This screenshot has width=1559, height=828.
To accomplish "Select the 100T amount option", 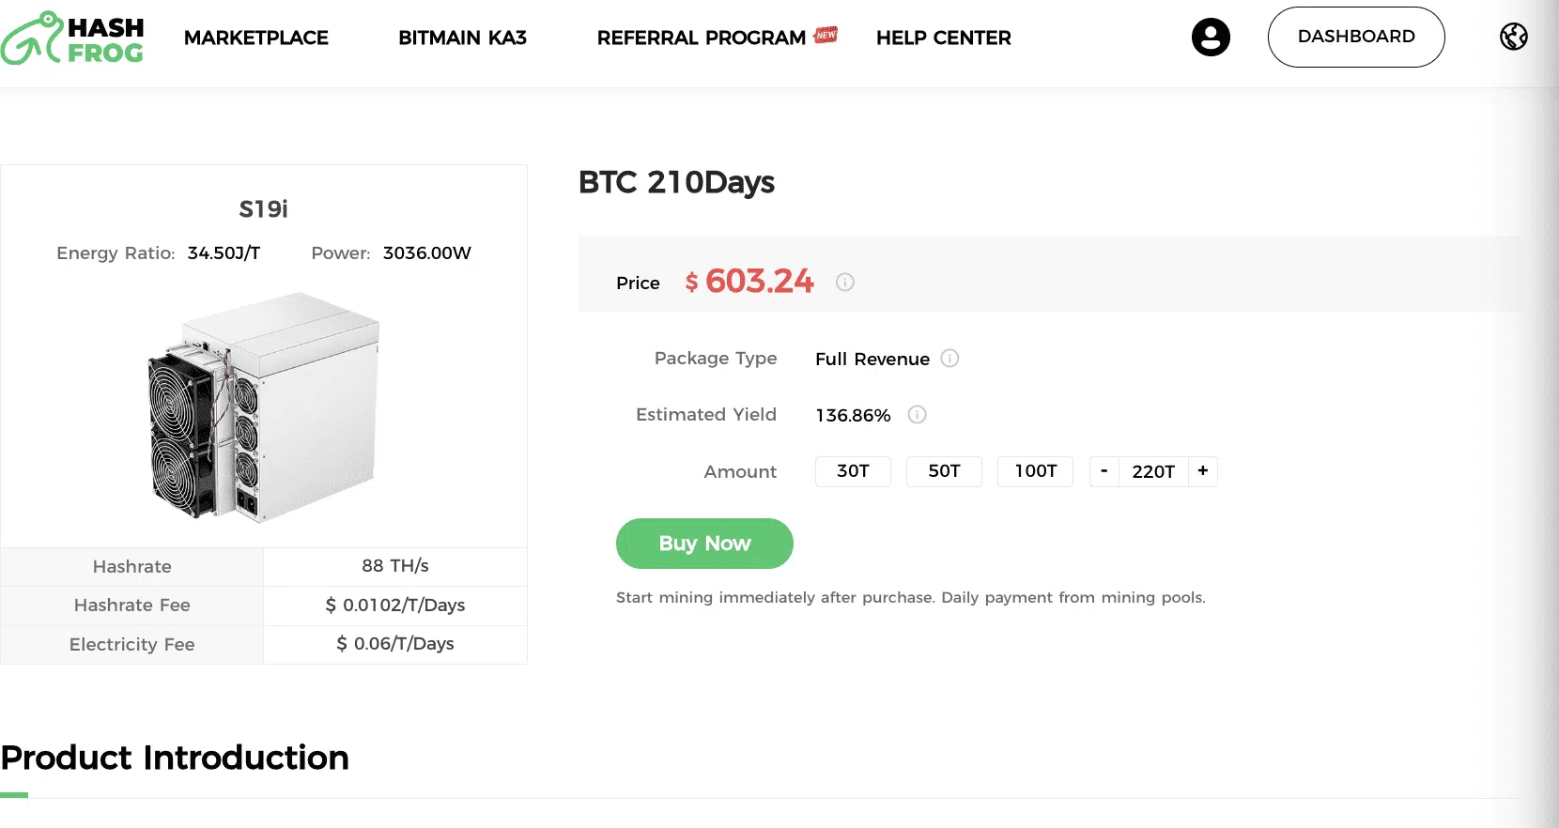I will click(x=1035, y=471).
